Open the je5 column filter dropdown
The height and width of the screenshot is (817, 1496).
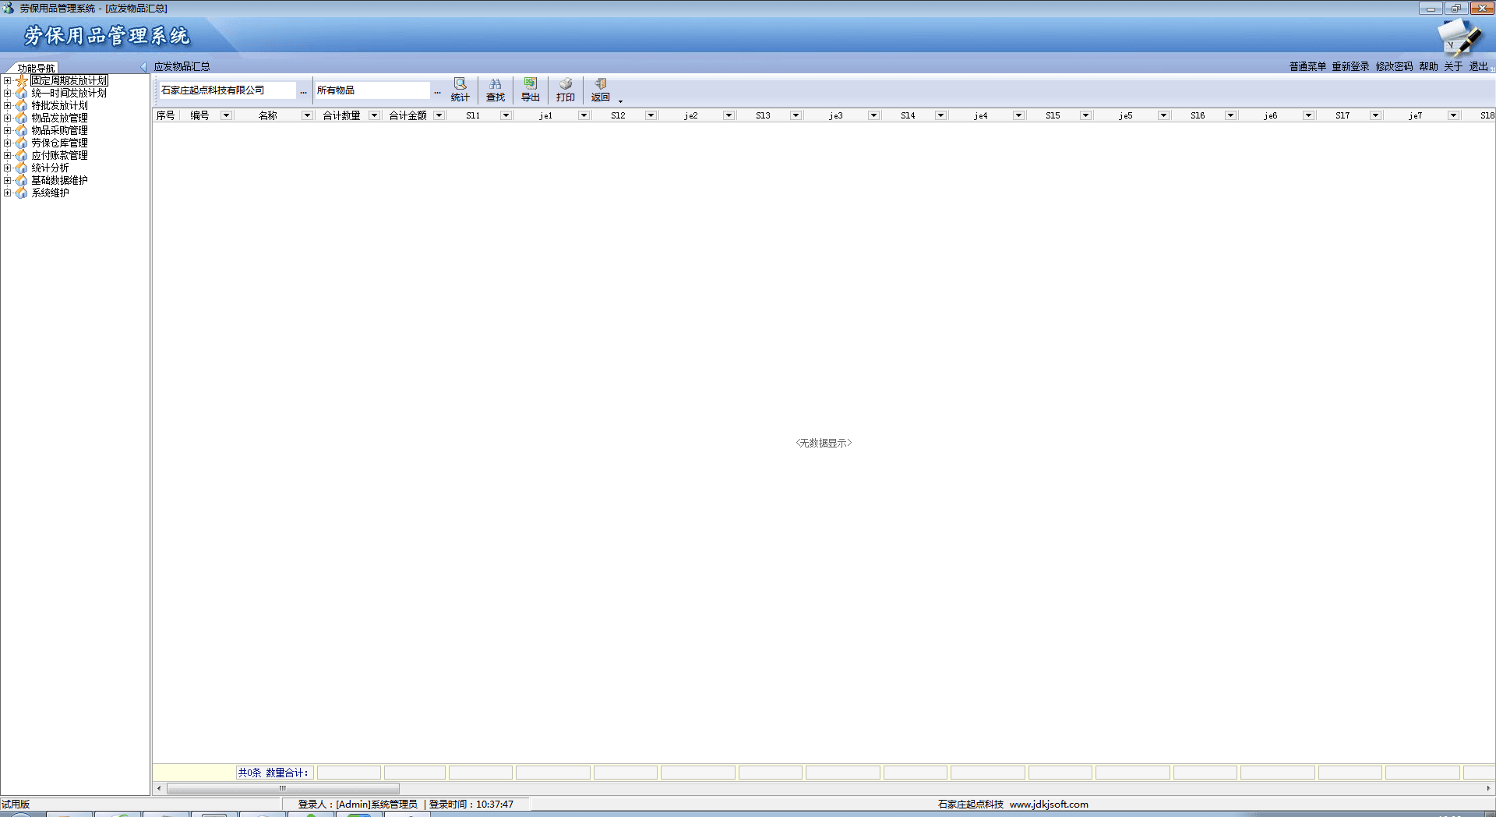click(1163, 115)
